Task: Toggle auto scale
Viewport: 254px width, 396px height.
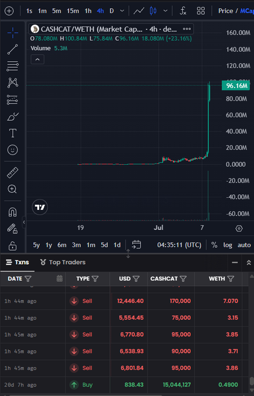Action: point(244,245)
